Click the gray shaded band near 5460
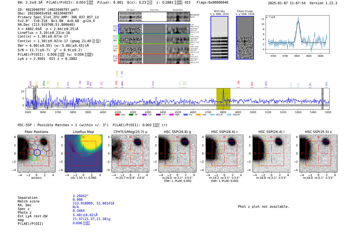The width and height of the screenshot is (355, 241). click(323, 99)
